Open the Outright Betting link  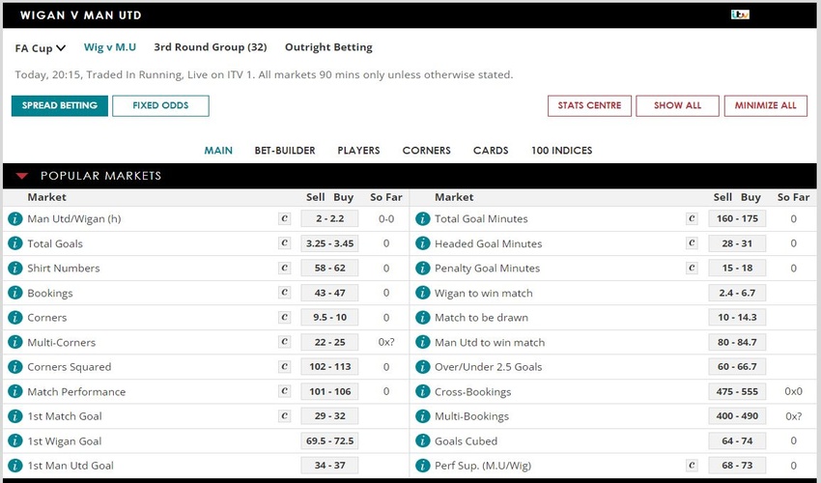[328, 47]
